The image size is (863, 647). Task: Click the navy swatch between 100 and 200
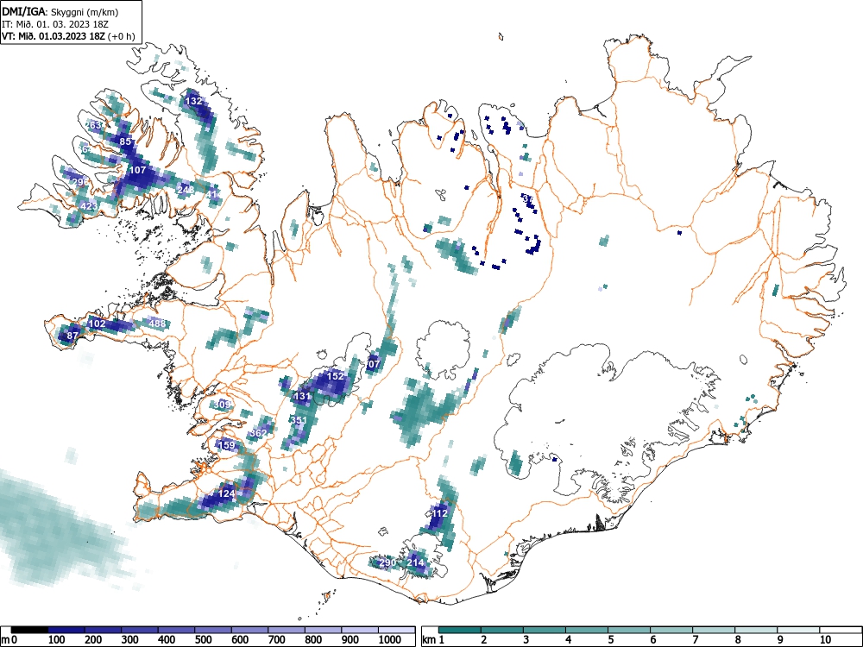coord(66,630)
